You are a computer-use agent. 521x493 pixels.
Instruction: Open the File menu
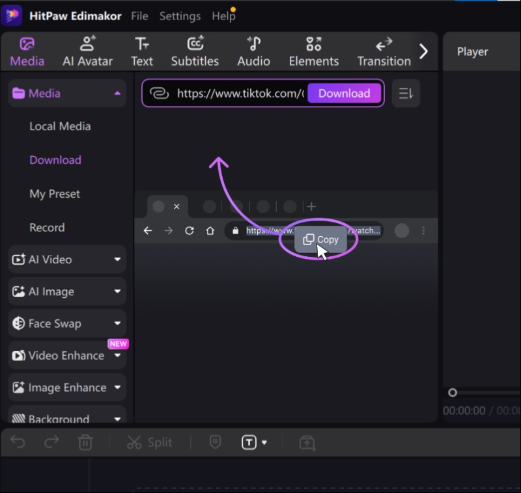[139, 16]
